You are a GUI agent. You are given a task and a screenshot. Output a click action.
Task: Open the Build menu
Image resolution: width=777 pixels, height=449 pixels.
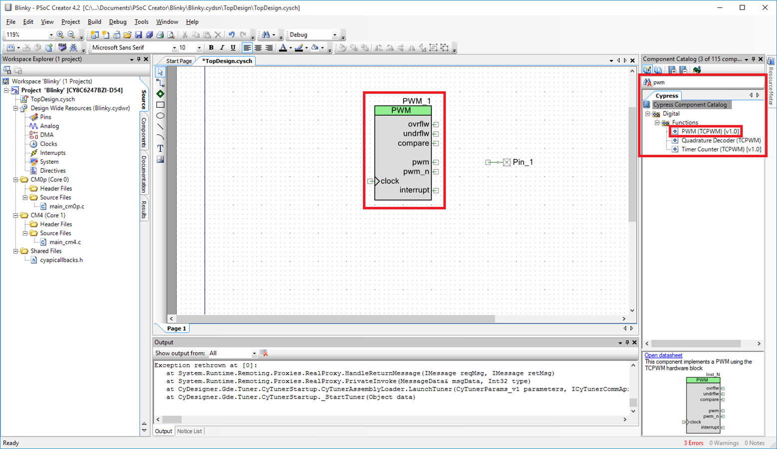point(94,22)
